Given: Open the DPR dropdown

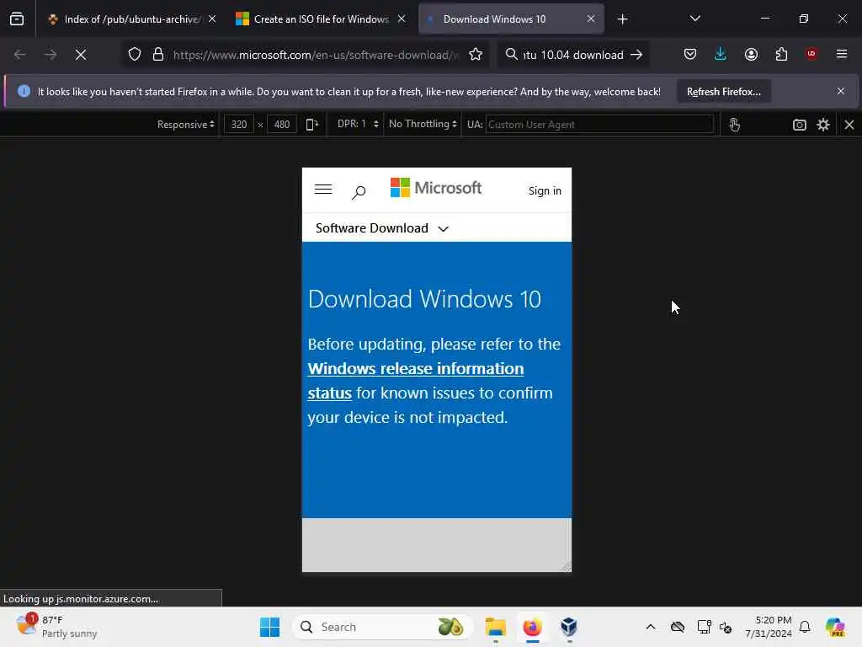Looking at the screenshot, I should tap(358, 124).
